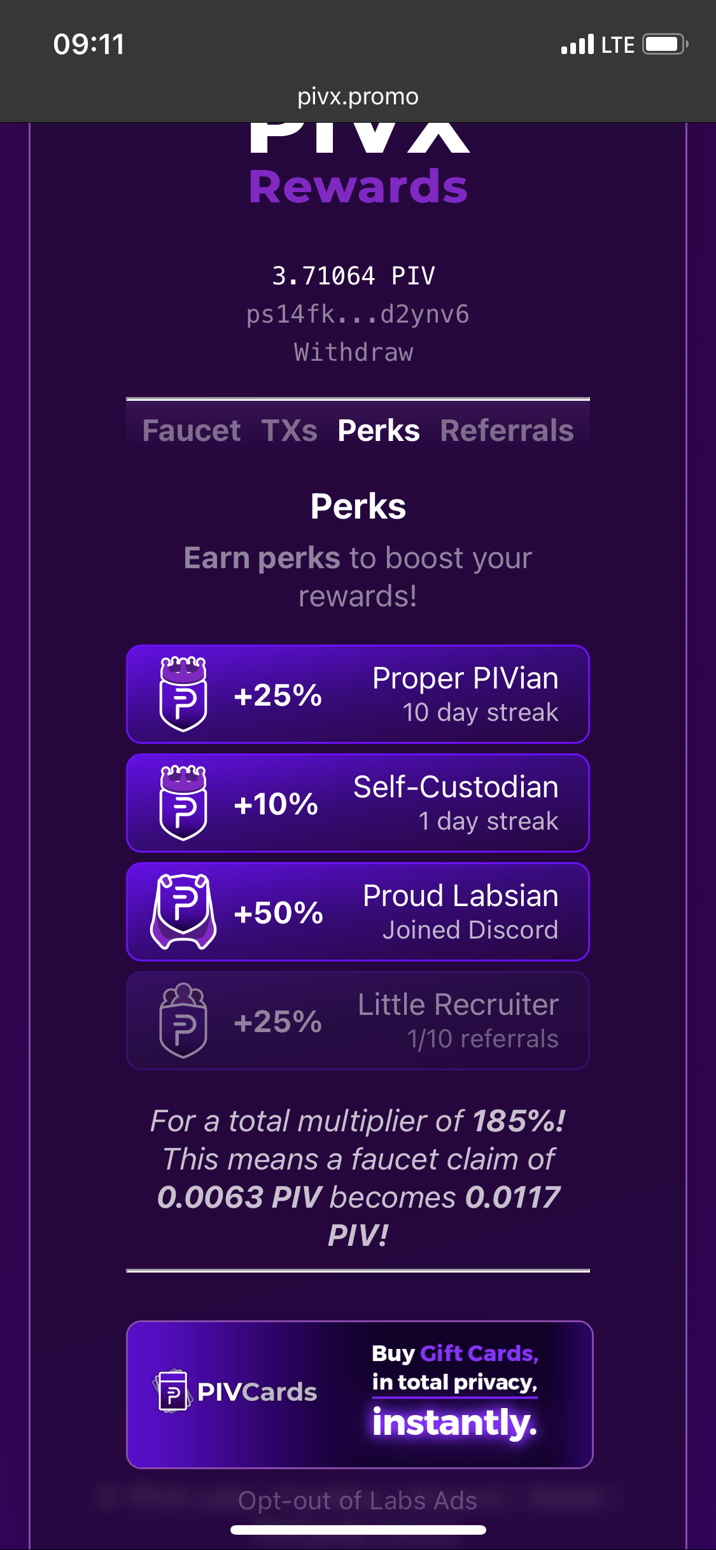Image resolution: width=716 pixels, height=1550 pixels.
Task: Click the Opt-out of Labs Ads link
Action: click(x=358, y=1500)
